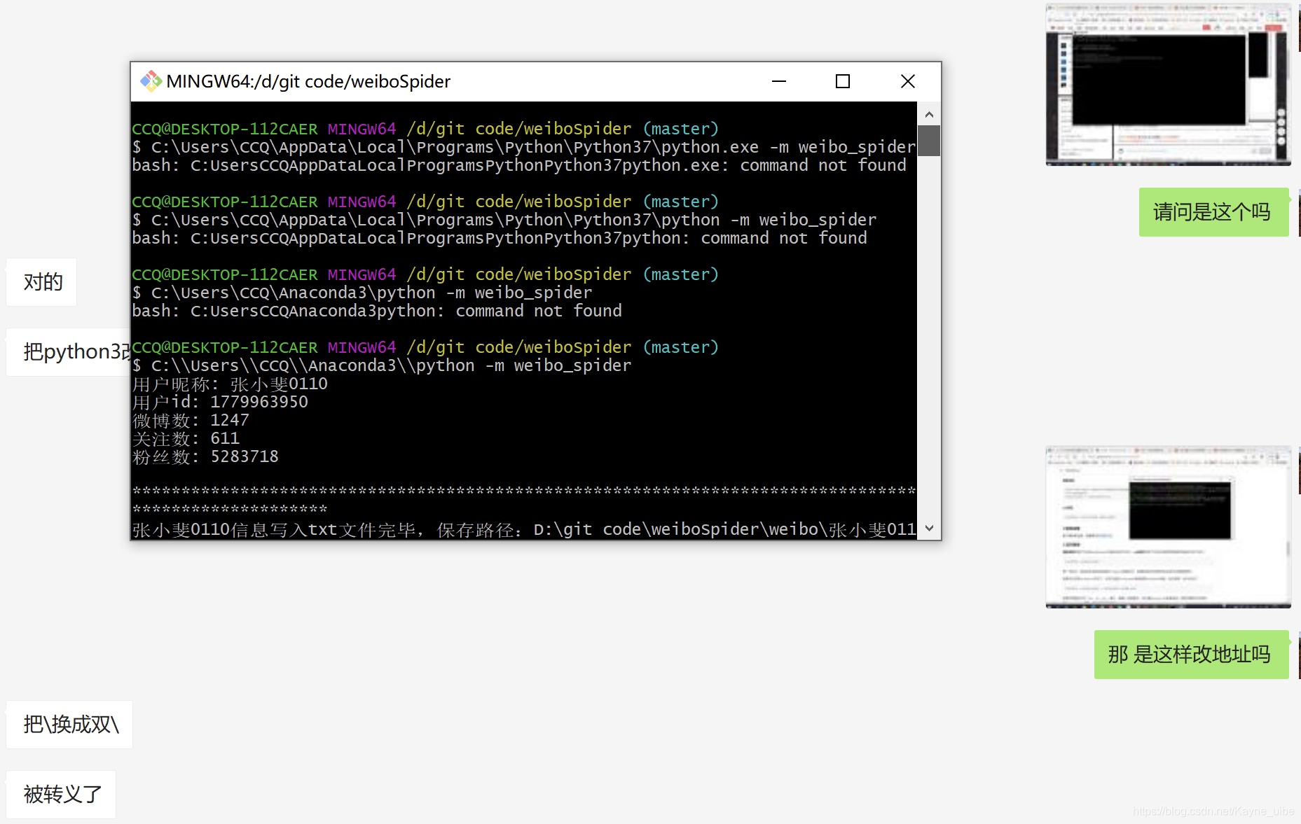Image resolution: width=1301 pixels, height=824 pixels.
Task: Click the terminal line '关注数: 611'
Action: 186,438
